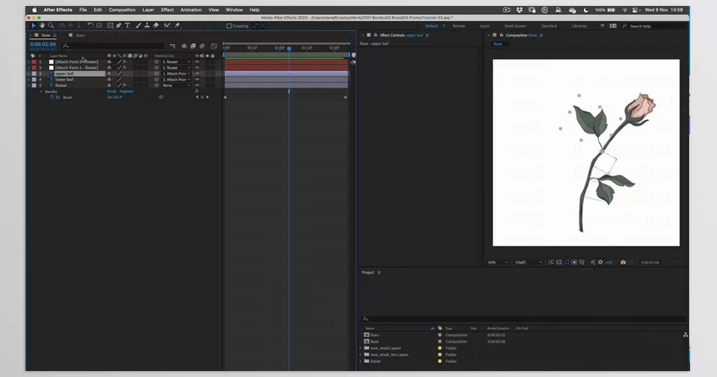Switch to the Small Screen workspace
Image resolution: width=717 pixels, height=377 pixels.
(x=515, y=26)
